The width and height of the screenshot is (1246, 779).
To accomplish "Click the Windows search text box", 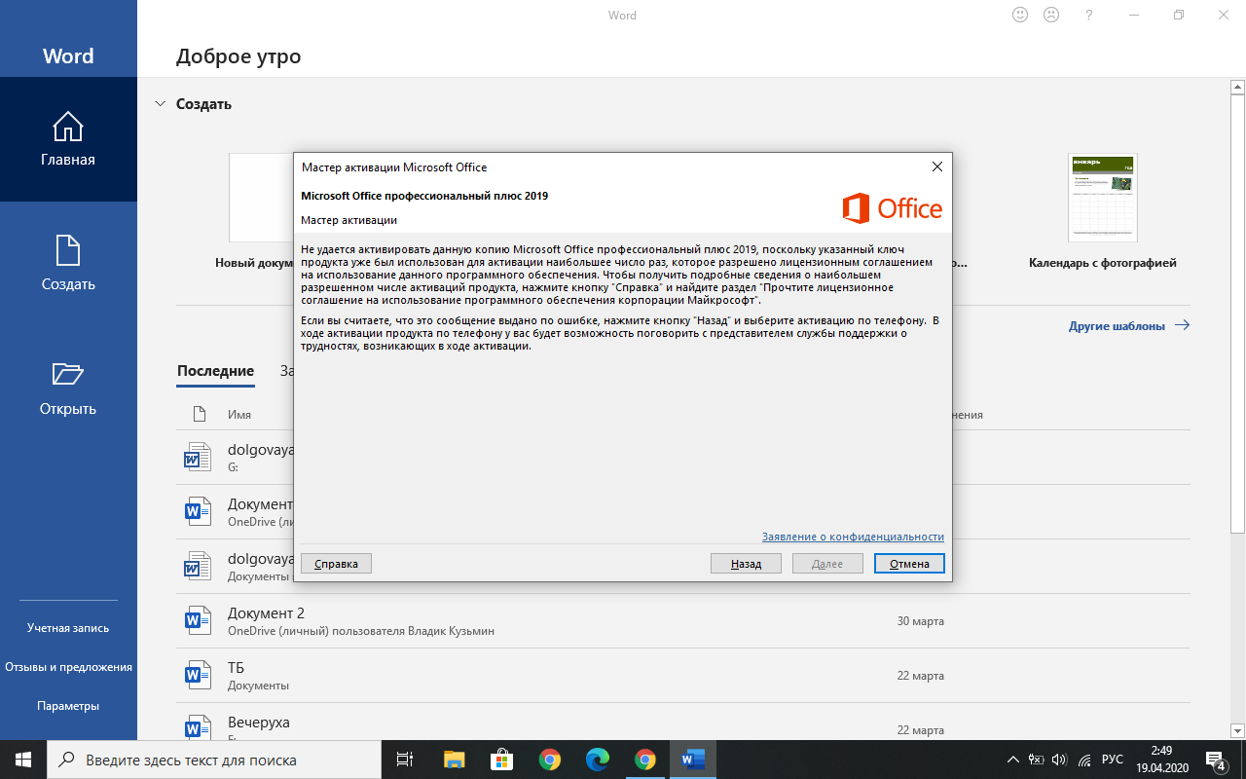I will point(214,760).
